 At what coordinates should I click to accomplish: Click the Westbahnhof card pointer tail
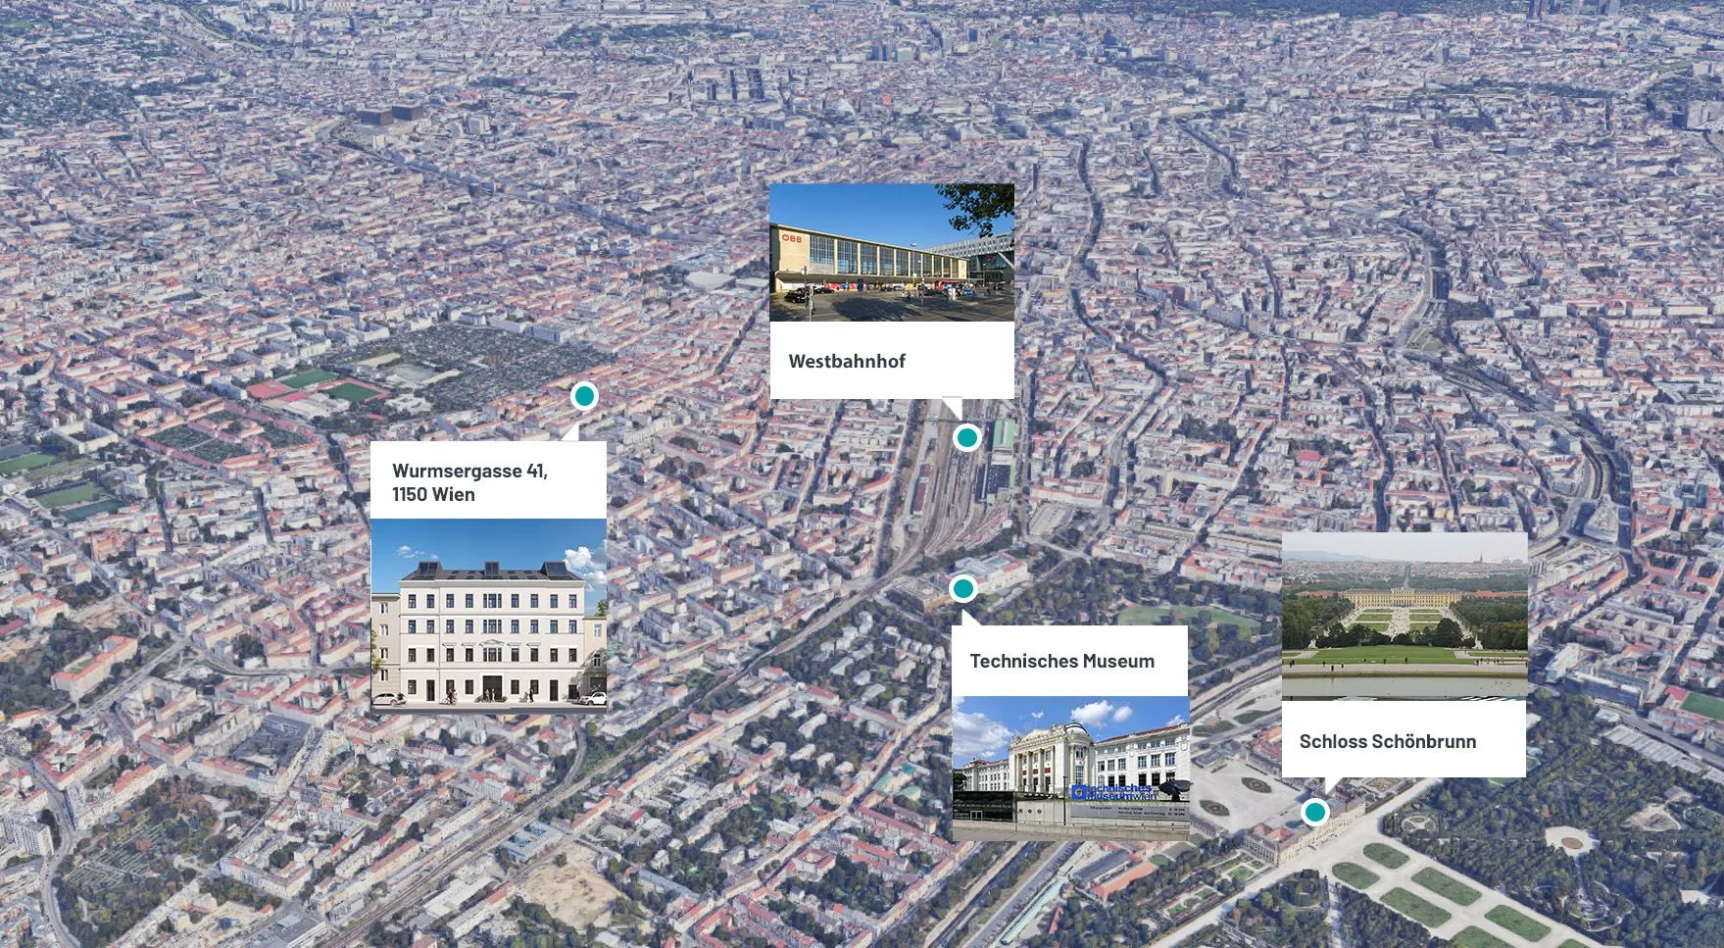[x=951, y=406]
